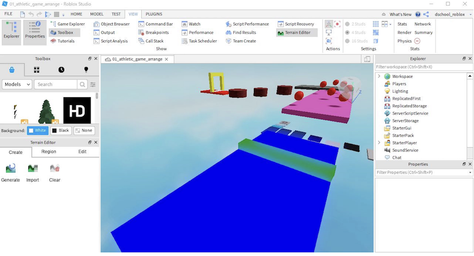
Task: Open the quick access toolbar dropdown
Action: (63, 15)
